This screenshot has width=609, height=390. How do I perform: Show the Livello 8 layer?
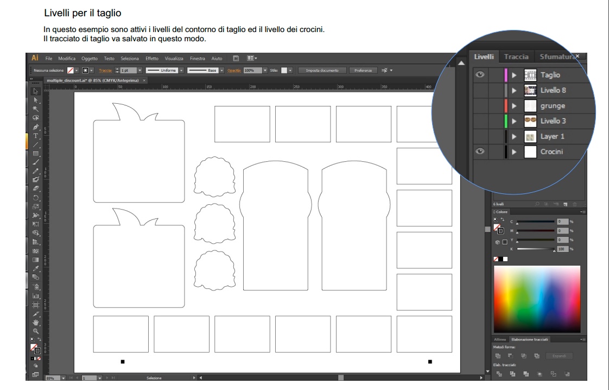point(480,90)
